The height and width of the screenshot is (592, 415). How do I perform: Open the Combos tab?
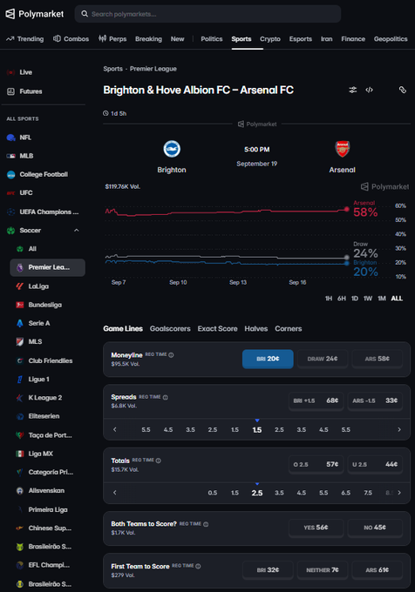(71, 39)
